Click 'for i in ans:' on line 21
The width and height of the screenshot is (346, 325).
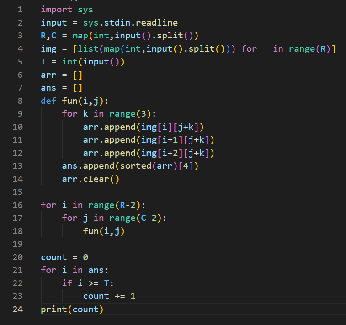pos(75,270)
